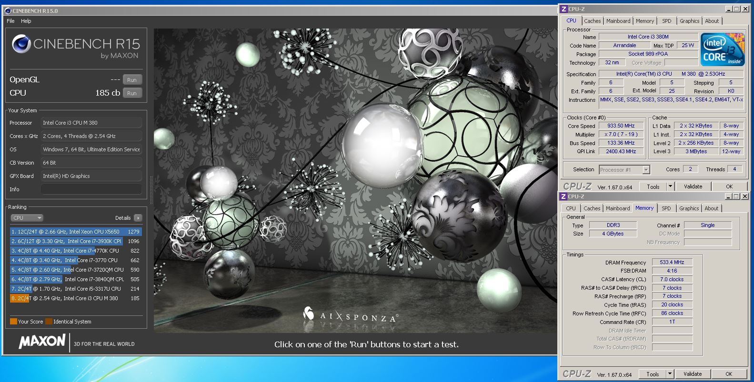
Task: Click the Channel # value Single
Action: click(x=708, y=225)
